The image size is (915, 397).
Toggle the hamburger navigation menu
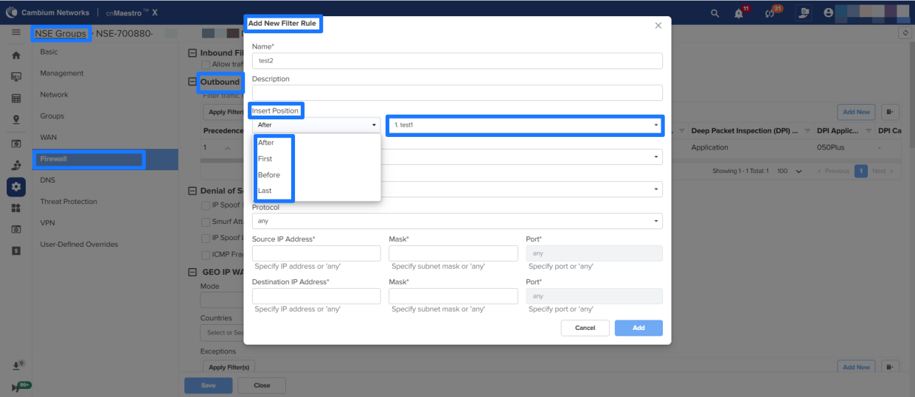[x=15, y=33]
